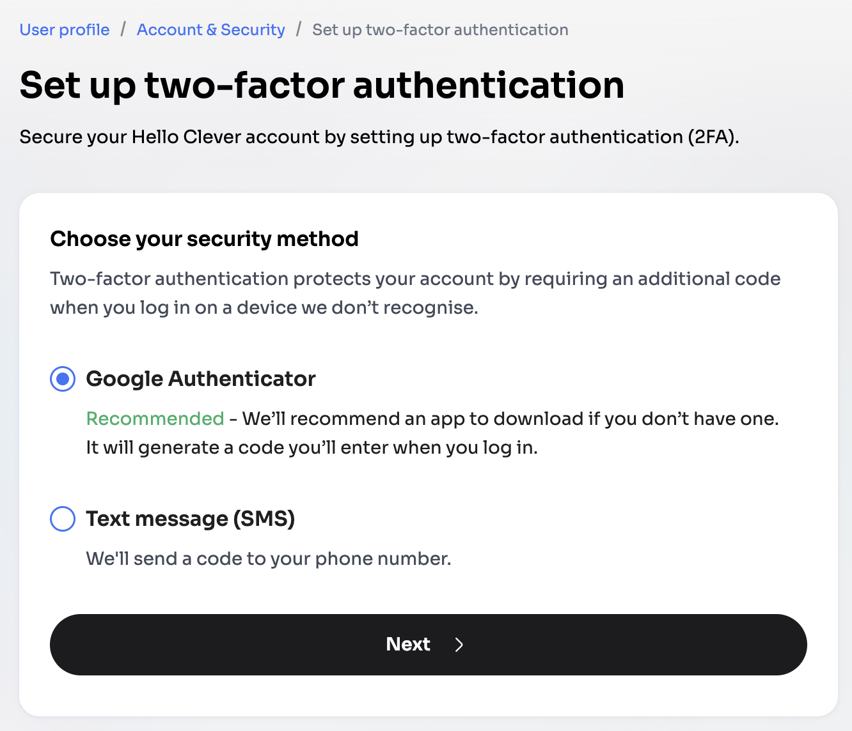
Task: Click the 'Text message (SMS)' option label
Action: tap(191, 519)
